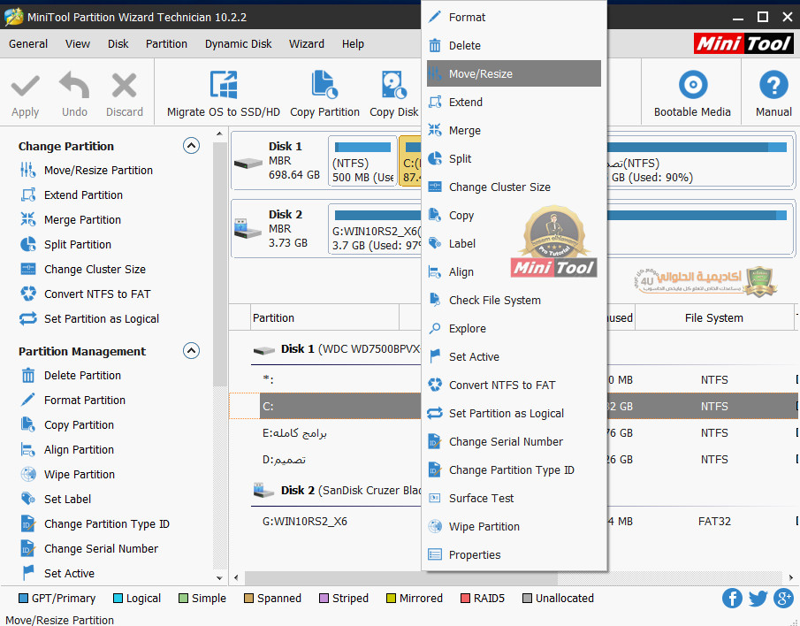This screenshot has width=800, height=626.
Task: Click the Facebook icon in status bar
Action: [732, 599]
